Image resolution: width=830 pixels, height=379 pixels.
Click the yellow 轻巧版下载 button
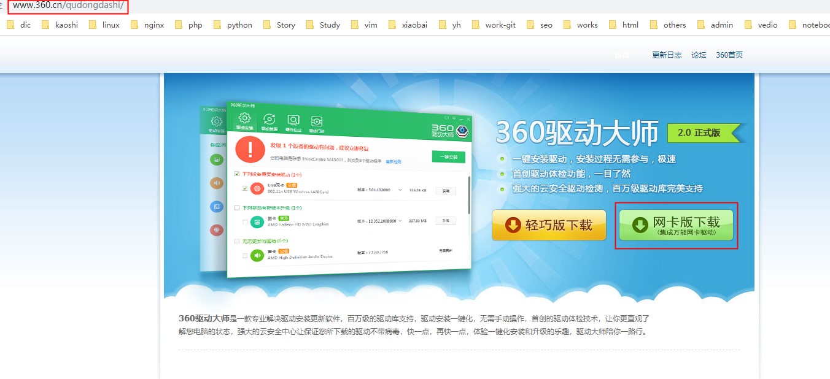(x=549, y=225)
